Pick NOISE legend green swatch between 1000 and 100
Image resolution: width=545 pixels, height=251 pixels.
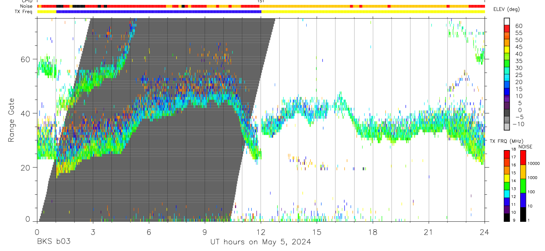pyautogui.click(x=522, y=186)
